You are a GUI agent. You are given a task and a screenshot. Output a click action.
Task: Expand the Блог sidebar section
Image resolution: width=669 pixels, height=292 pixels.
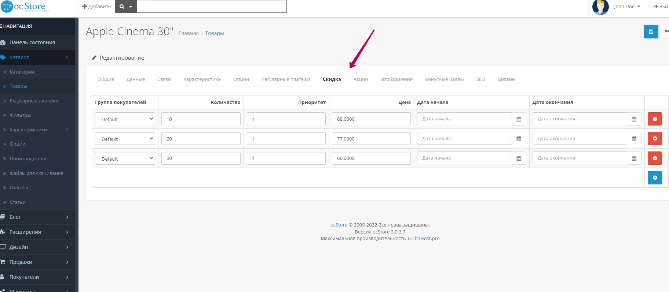click(x=37, y=217)
